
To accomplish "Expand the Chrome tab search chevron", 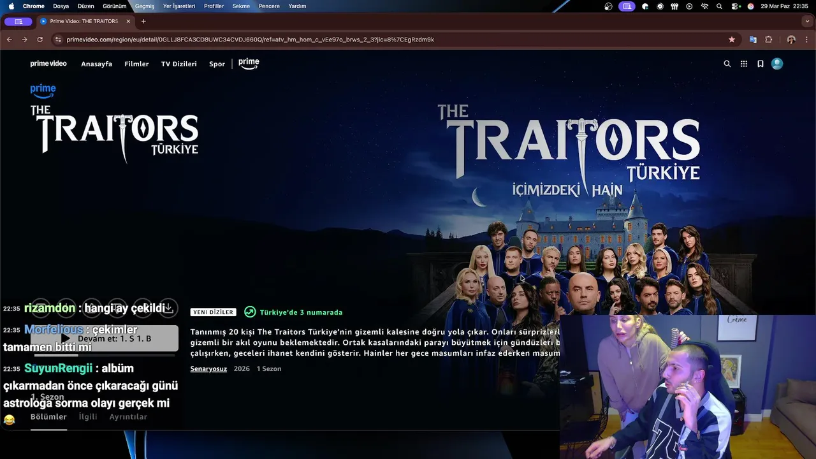I will [x=807, y=21].
